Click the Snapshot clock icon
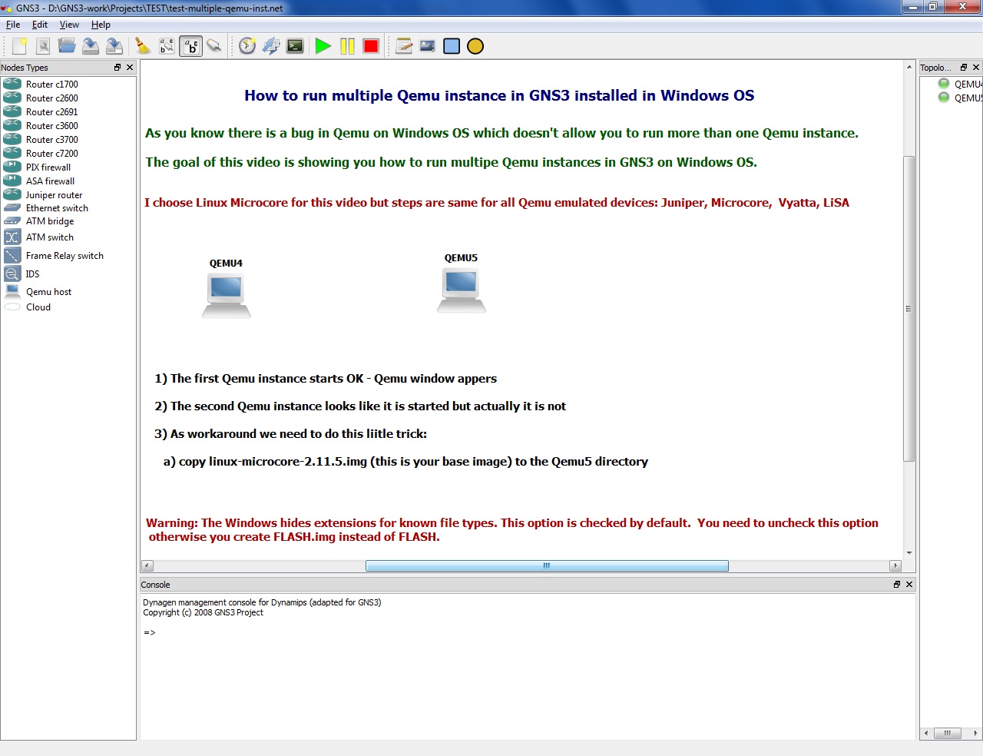 pyautogui.click(x=247, y=46)
